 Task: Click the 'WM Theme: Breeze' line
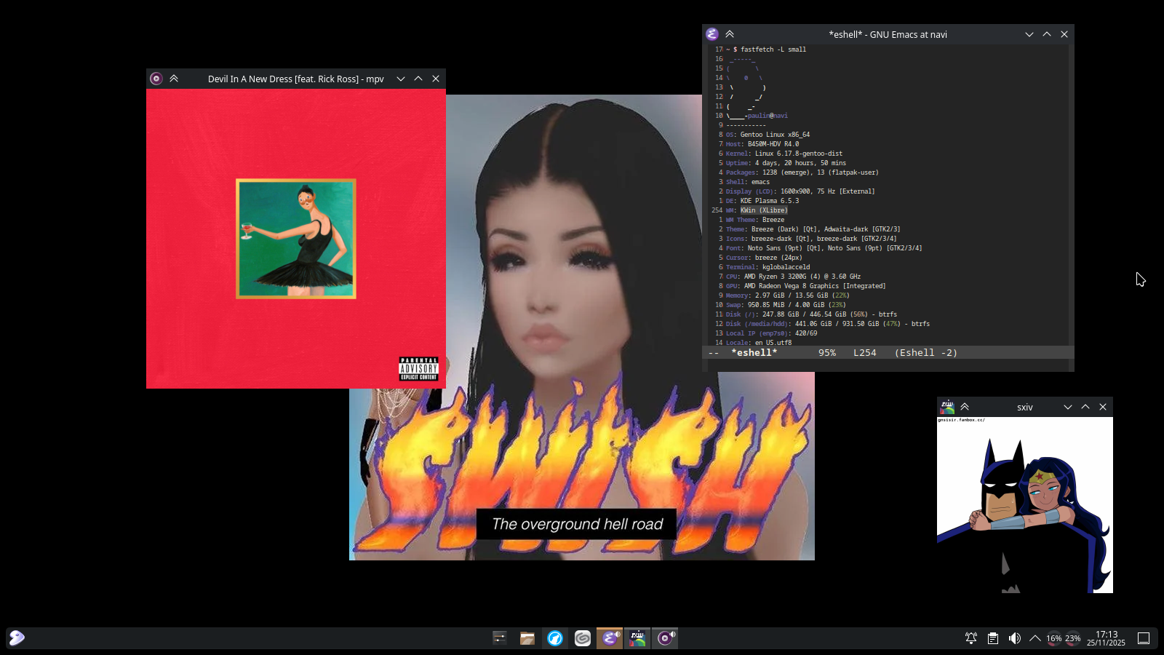coord(754,220)
